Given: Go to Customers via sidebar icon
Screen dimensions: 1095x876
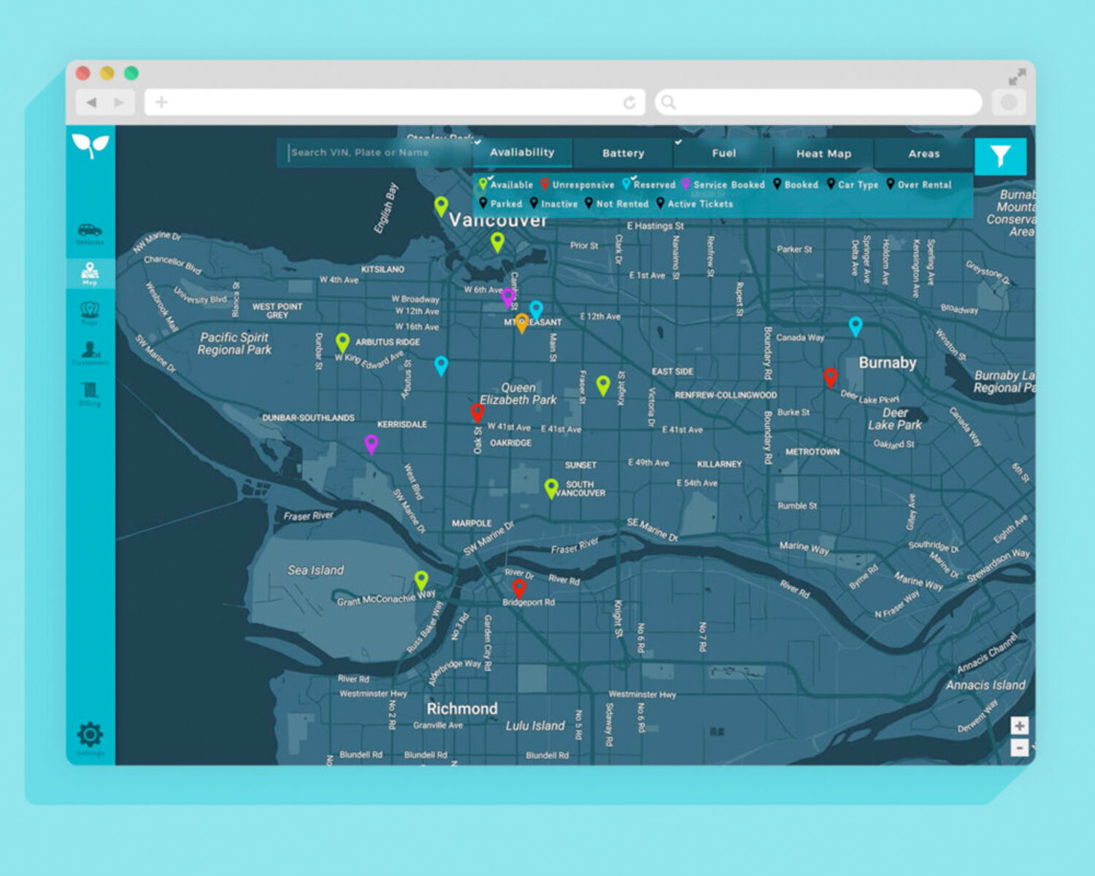Looking at the screenshot, I should pos(90,353).
